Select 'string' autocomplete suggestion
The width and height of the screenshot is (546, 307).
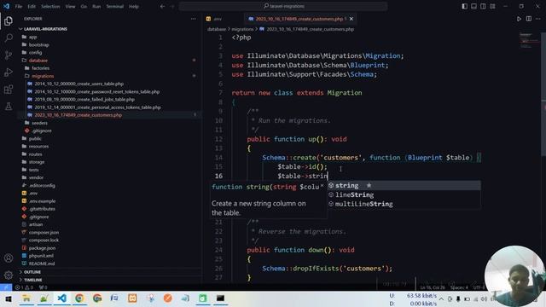(404, 186)
